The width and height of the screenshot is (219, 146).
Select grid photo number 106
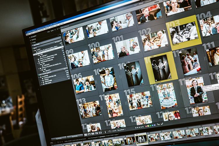tap(85, 84)
